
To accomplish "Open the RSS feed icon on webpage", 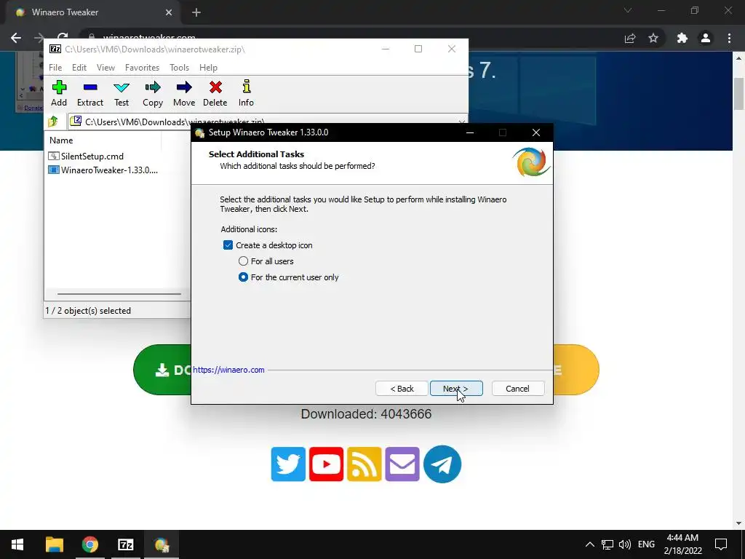I will tap(364, 464).
